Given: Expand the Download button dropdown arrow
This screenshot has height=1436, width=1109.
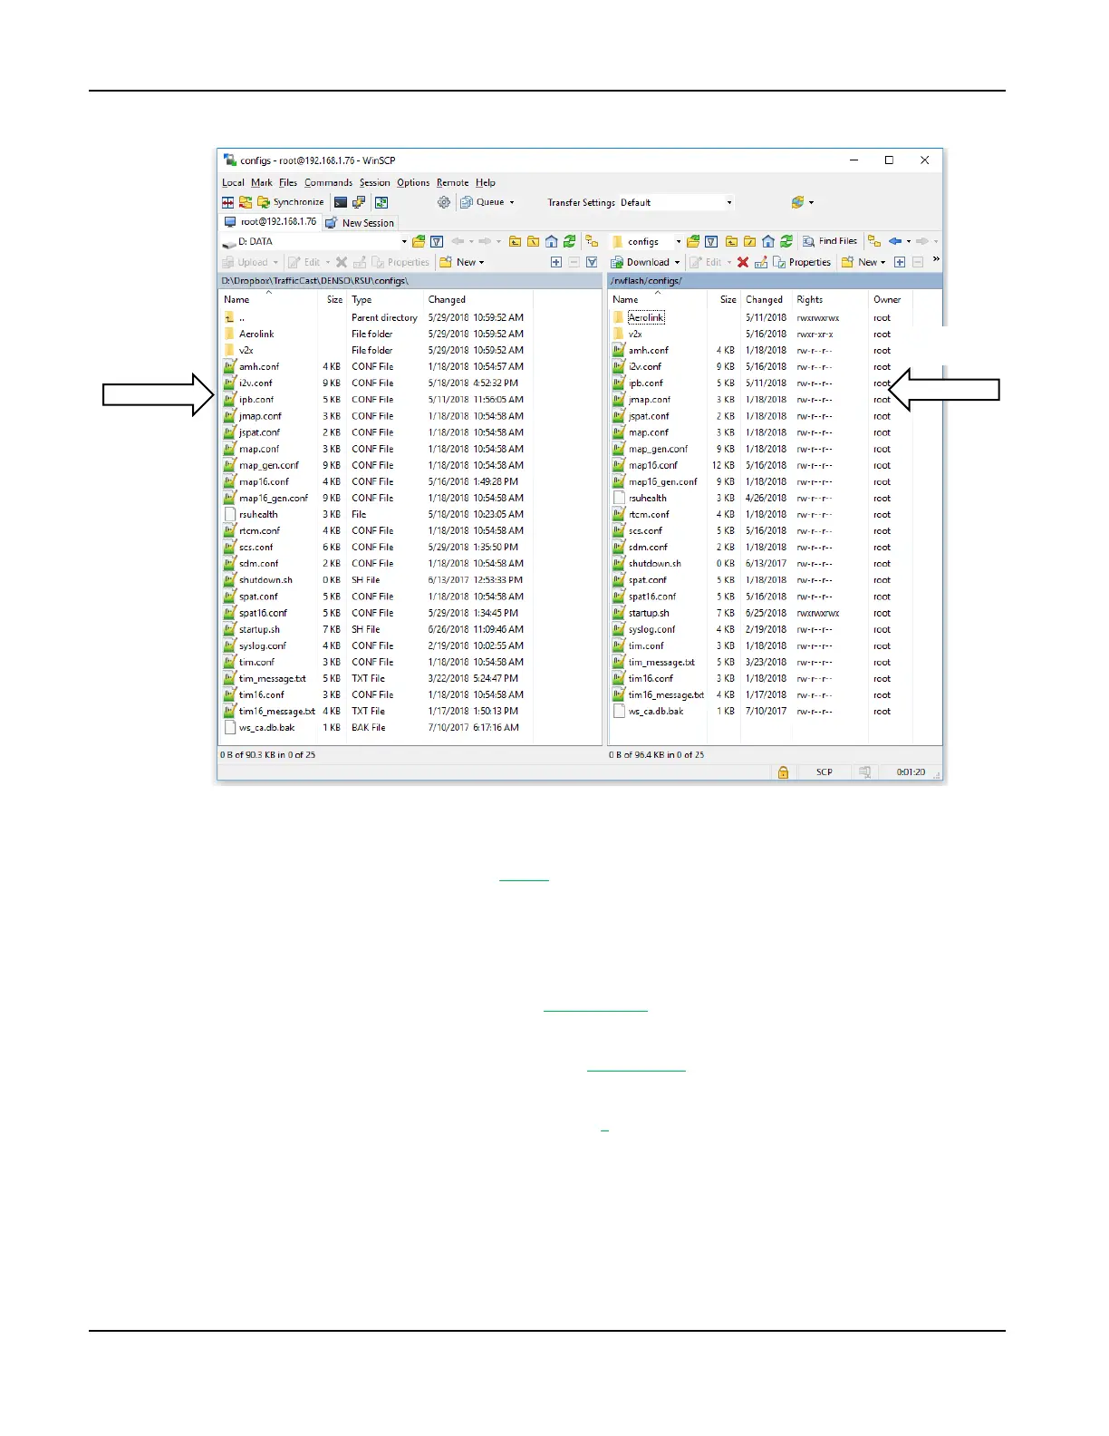Looking at the screenshot, I should tap(677, 262).
